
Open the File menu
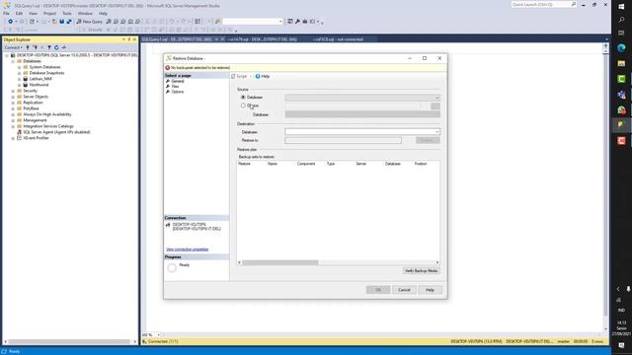point(7,13)
